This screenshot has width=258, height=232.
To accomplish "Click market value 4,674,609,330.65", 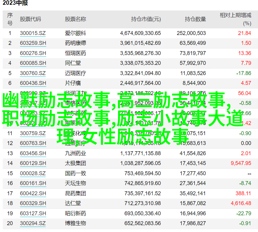I will (x=140, y=33).
